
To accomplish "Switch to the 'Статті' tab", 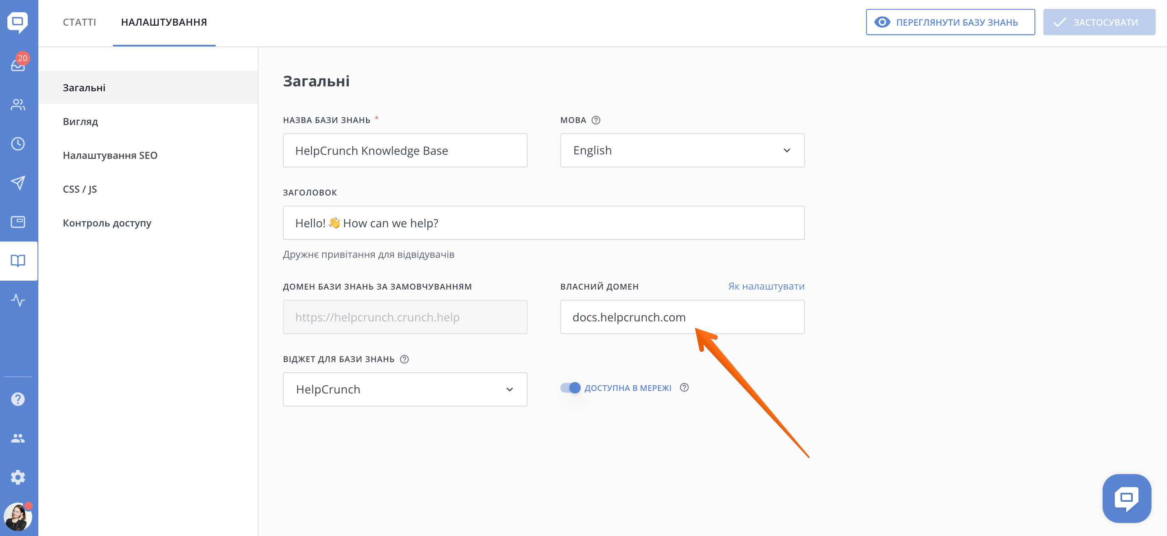I will click(x=79, y=22).
